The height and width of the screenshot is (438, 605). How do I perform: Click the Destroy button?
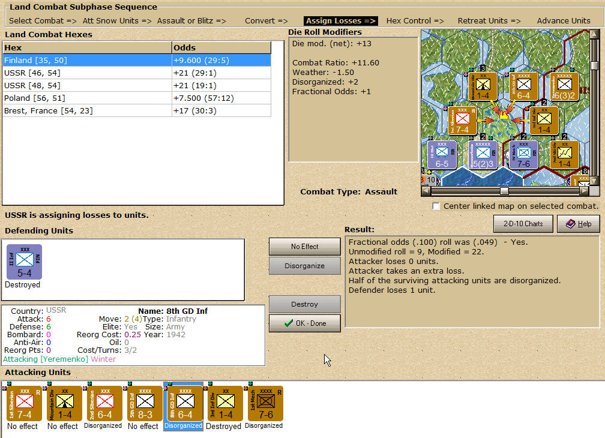pos(304,304)
